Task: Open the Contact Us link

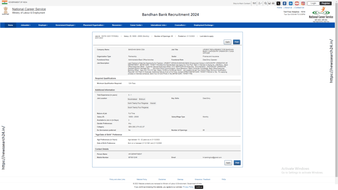Action: click(x=299, y=8)
